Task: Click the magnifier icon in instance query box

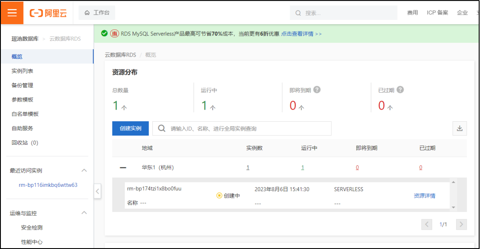Action: click(161, 128)
